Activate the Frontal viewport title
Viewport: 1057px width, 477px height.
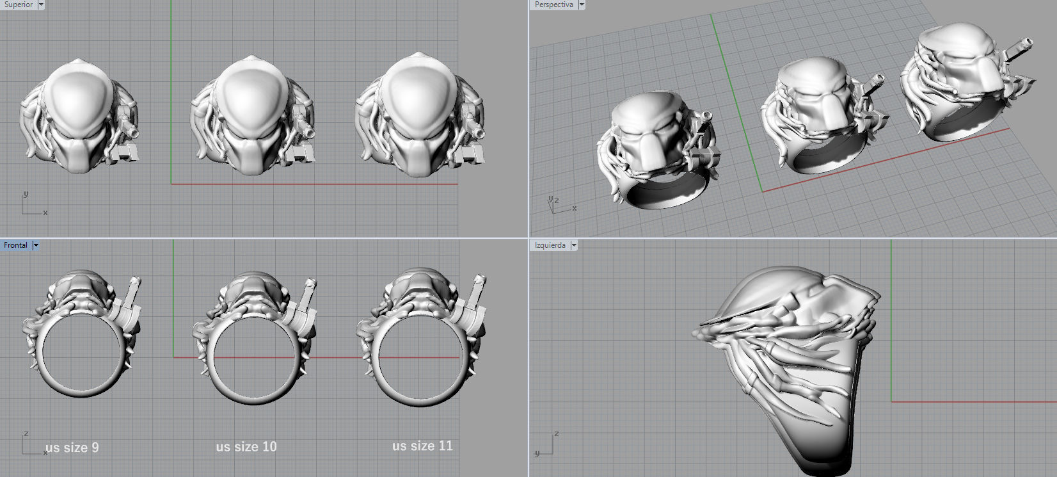[16, 245]
